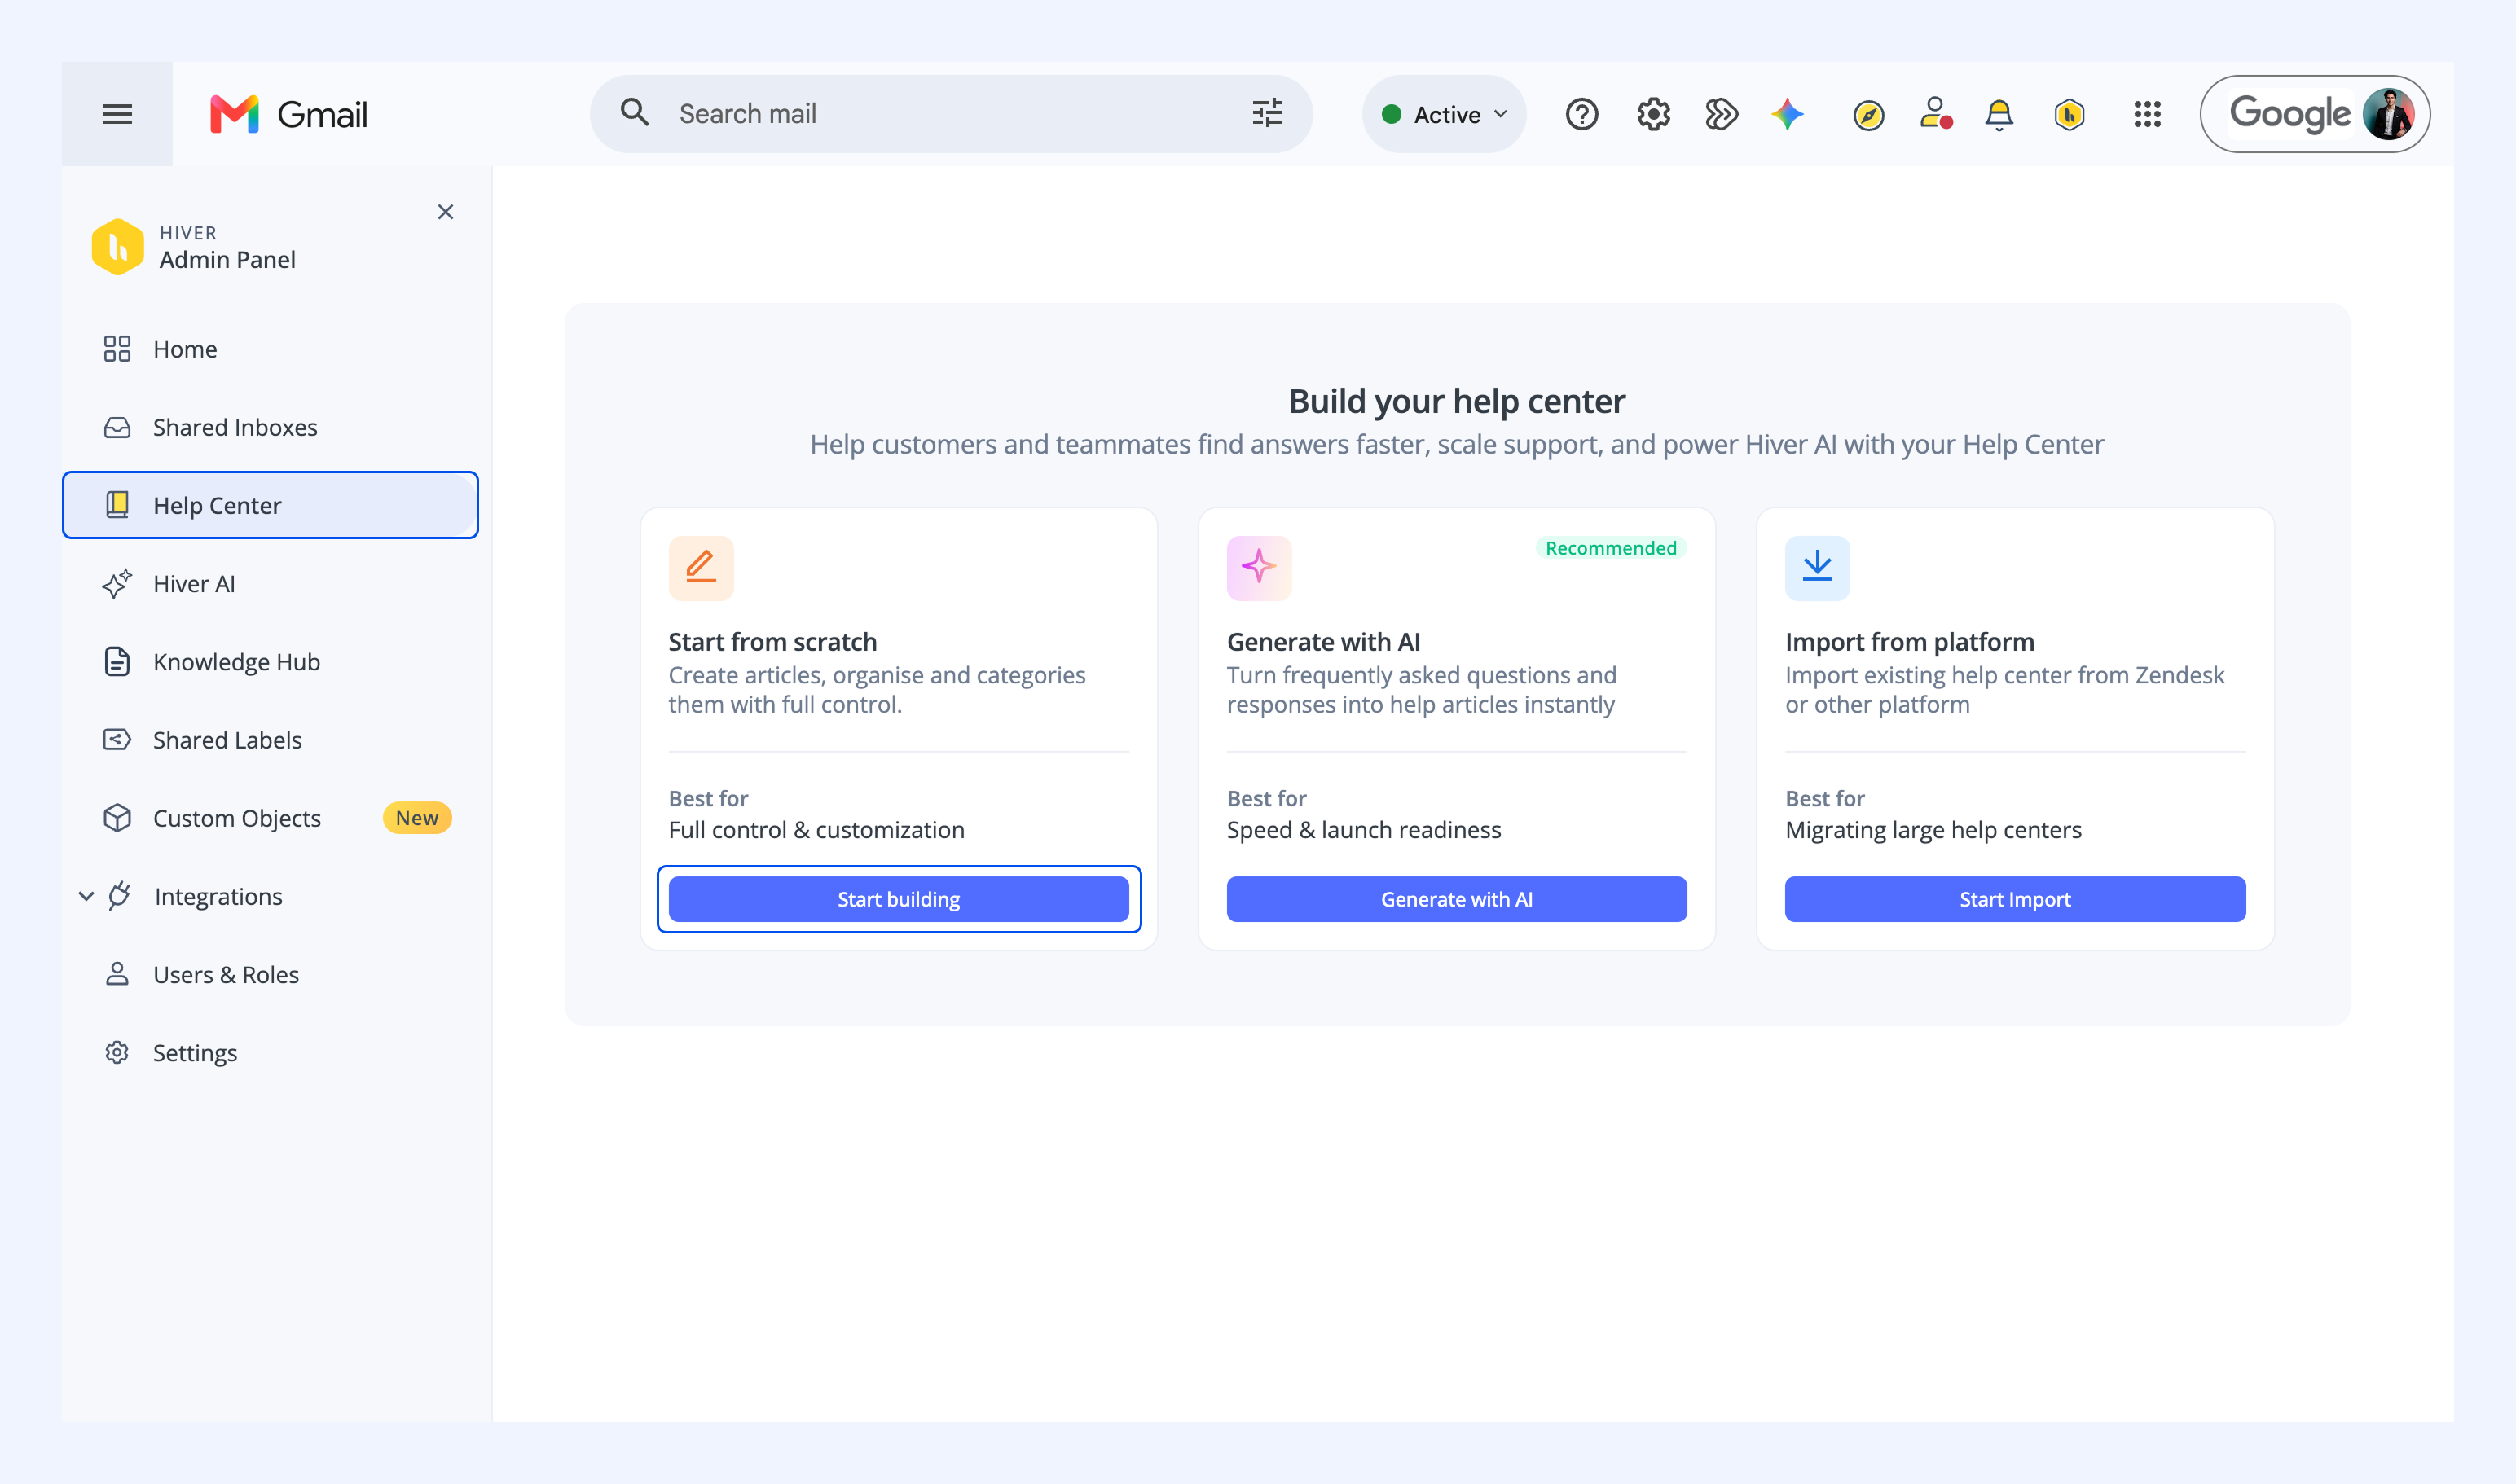Open the Gemini sparkle icon
This screenshot has width=2516, height=1484.
point(1788,115)
